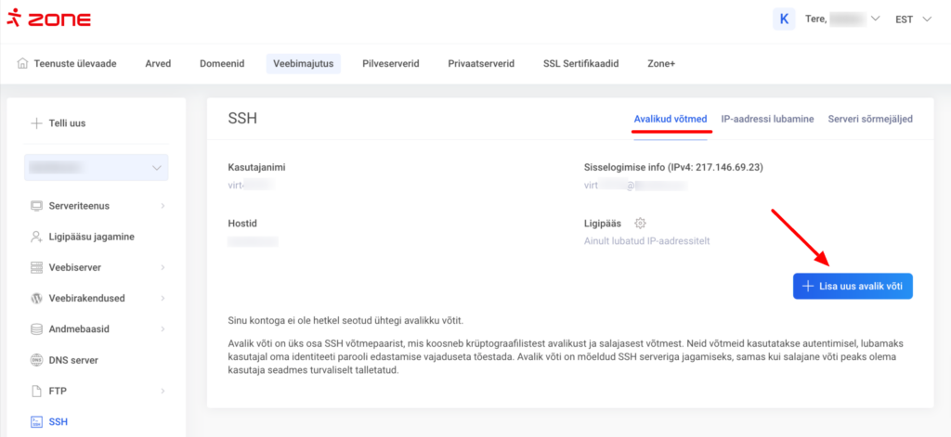Open the EST language dropdown
951x437 pixels.
click(913, 19)
